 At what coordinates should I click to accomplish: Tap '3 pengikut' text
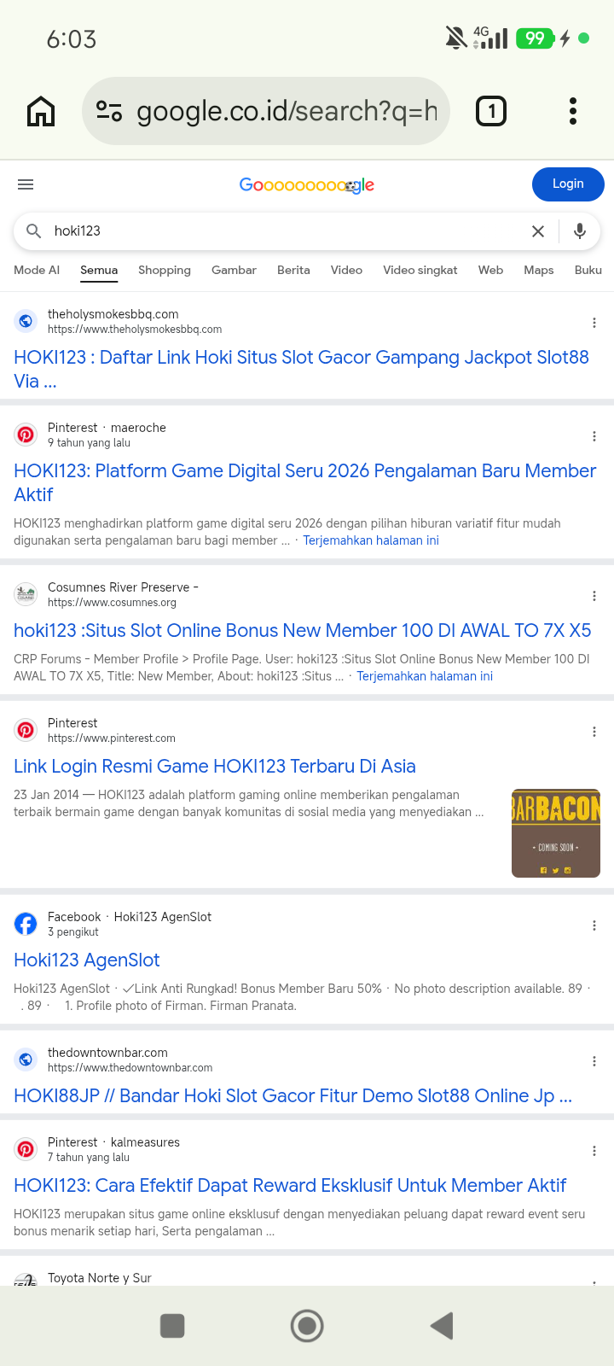click(72, 931)
